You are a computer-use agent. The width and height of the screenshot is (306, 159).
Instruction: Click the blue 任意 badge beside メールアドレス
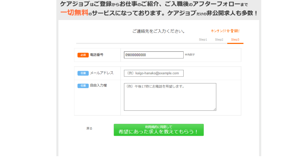pos(83,73)
